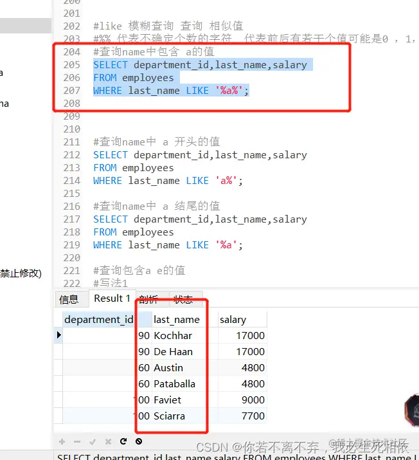The width and height of the screenshot is (419, 460).
Task: Click line number 219 in gutter
Action: coord(71,245)
